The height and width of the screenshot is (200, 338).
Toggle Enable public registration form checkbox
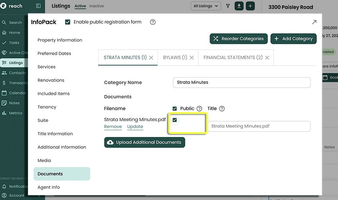[68, 22]
